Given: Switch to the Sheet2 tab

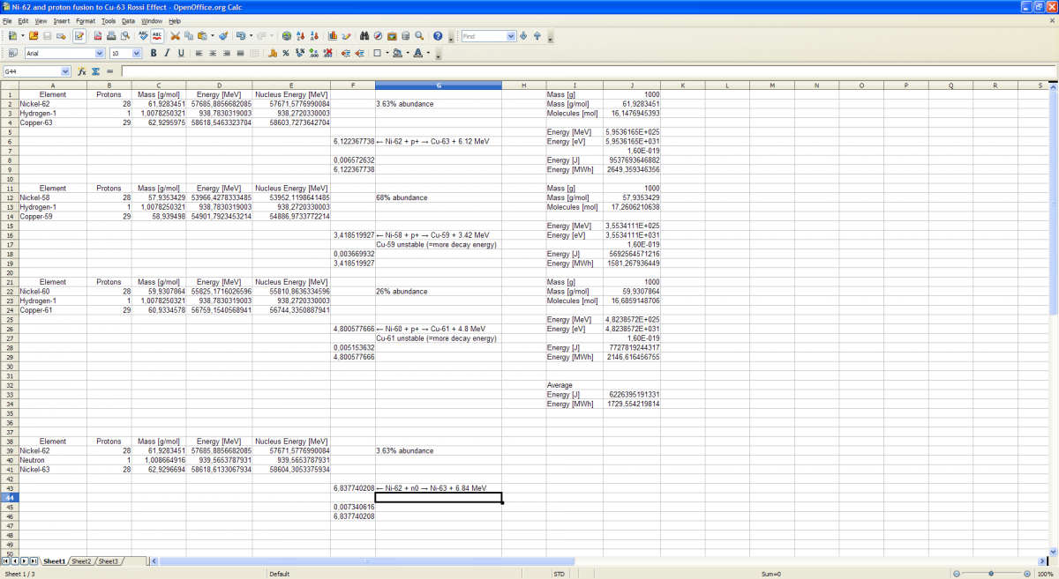Looking at the screenshot, I should coord(81,561).
